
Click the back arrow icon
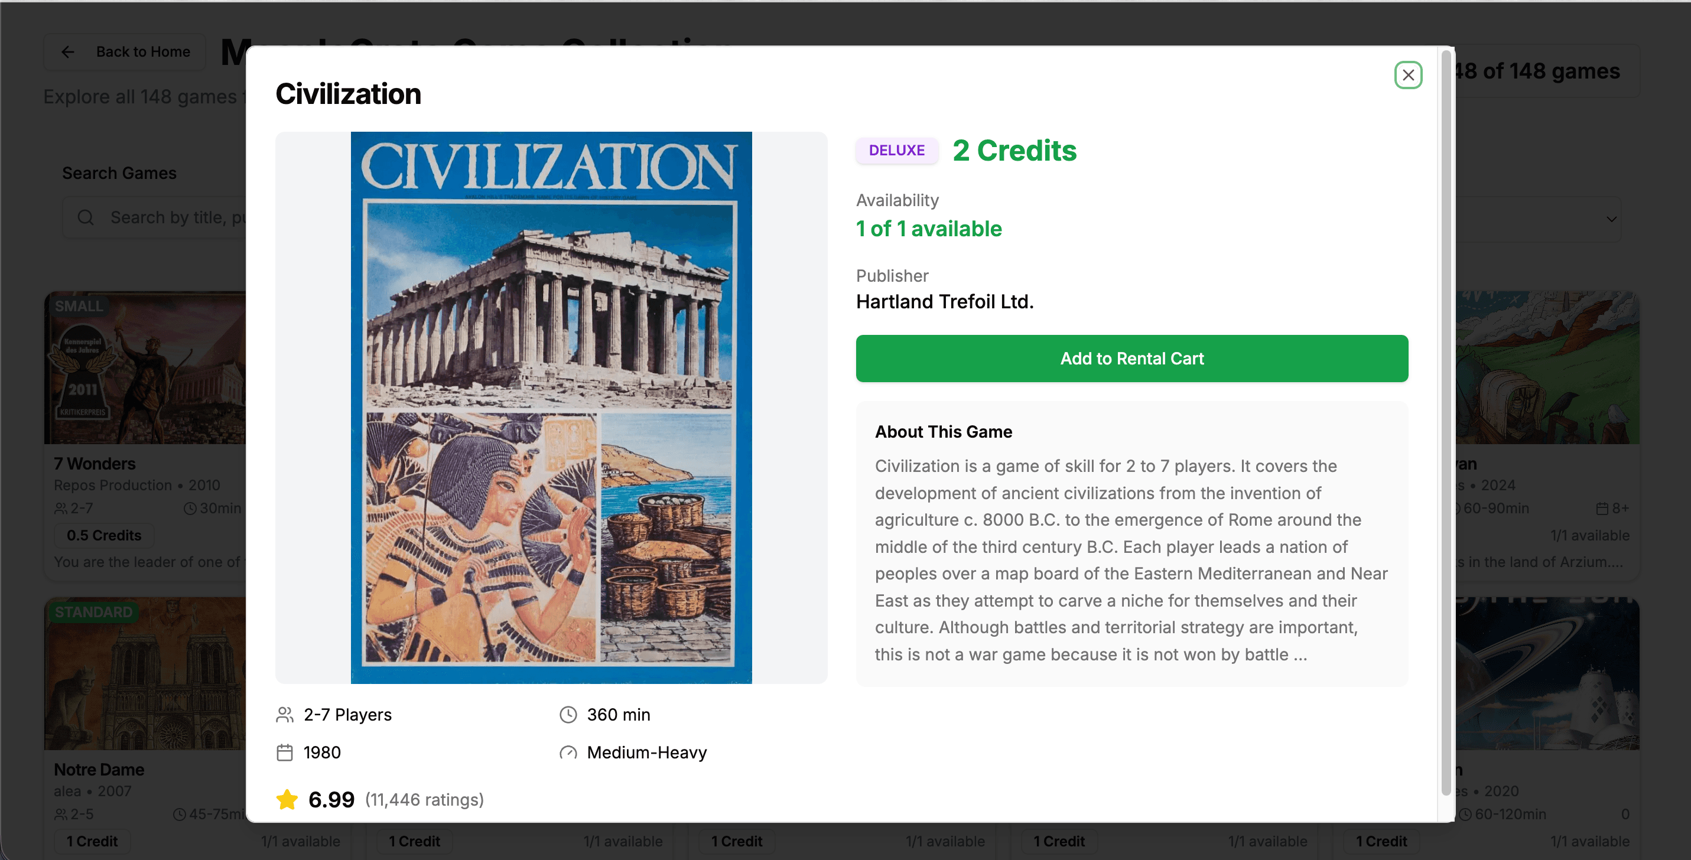(67, 52)
